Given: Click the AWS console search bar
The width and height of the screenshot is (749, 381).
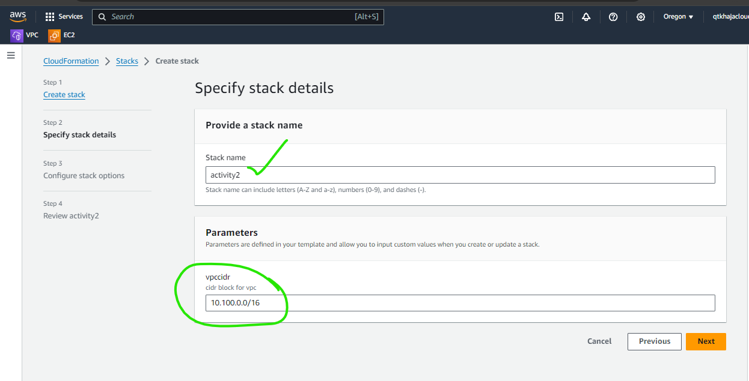Looking at the screenshot, I should [x=238, y=16].
